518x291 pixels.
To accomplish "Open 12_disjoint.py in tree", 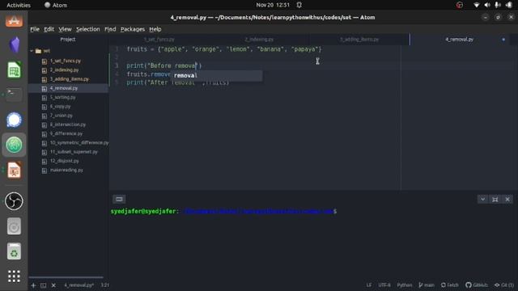I will click(65, 161).
